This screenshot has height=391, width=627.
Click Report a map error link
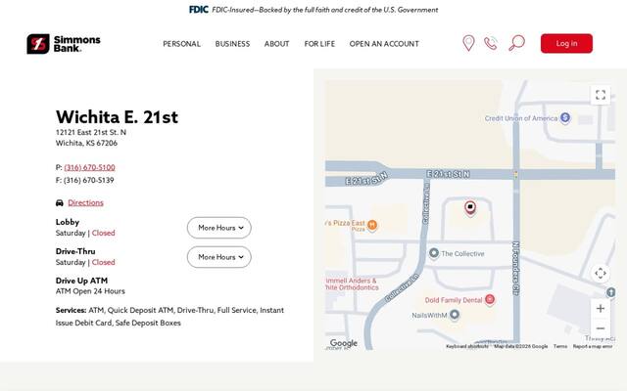click(x=593, y=346)
